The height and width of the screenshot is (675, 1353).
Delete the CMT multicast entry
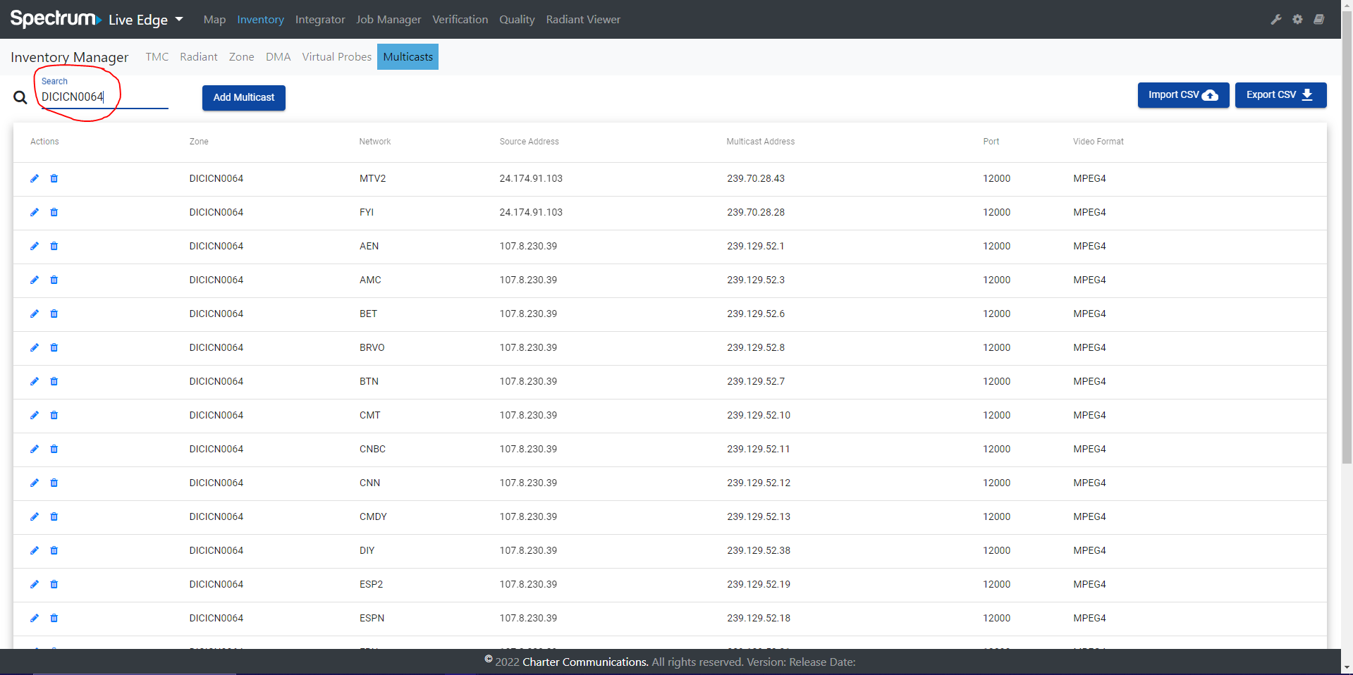click(x=54, y=415)
